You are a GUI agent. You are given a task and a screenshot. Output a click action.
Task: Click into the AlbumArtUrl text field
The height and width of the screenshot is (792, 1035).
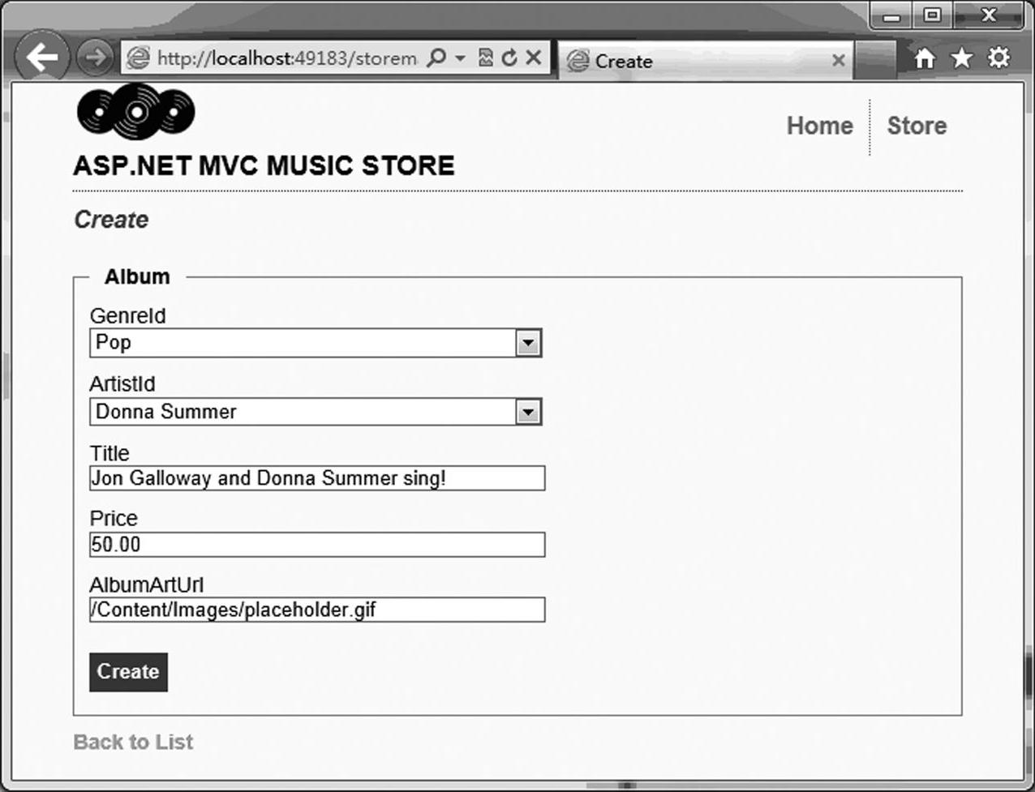click(x=317, y=610)
